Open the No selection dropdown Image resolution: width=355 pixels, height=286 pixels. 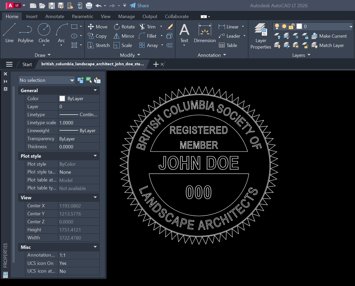pos(47,80)
